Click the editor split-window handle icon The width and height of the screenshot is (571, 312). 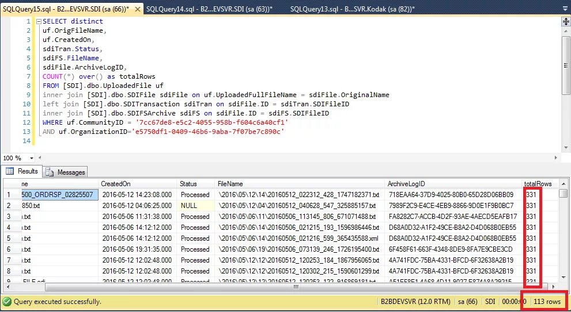(x=566, y=21)
